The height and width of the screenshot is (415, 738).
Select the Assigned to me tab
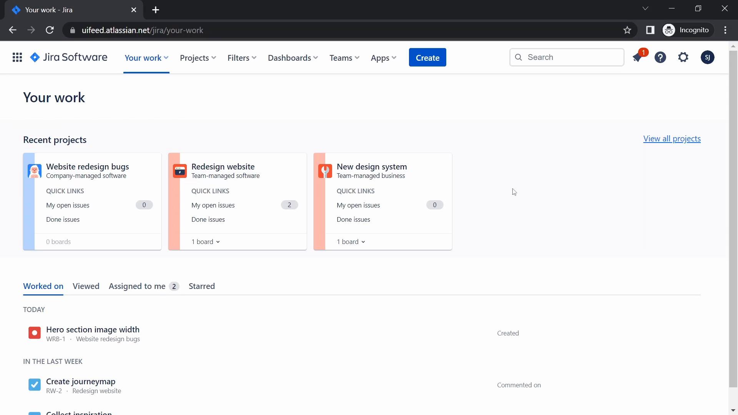coord(137,286)
